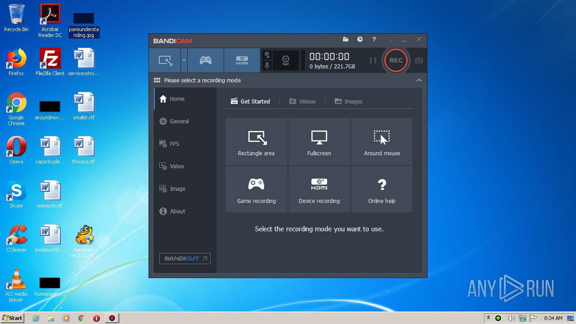Choose Rectangle area recording tile

point(256,142)
